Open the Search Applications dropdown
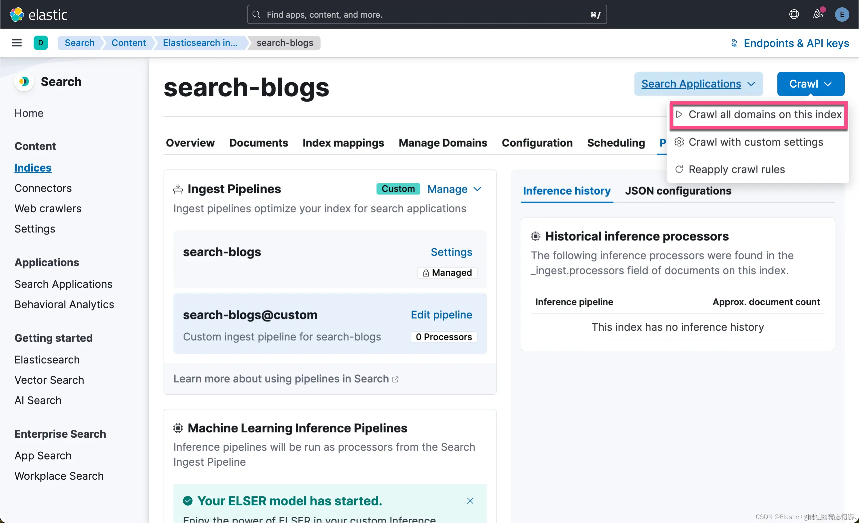This screenshot has height=523, width=859. (698, 84)
